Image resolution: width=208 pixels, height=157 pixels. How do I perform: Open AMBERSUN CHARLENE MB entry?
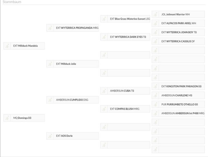[x=177, y=96]
